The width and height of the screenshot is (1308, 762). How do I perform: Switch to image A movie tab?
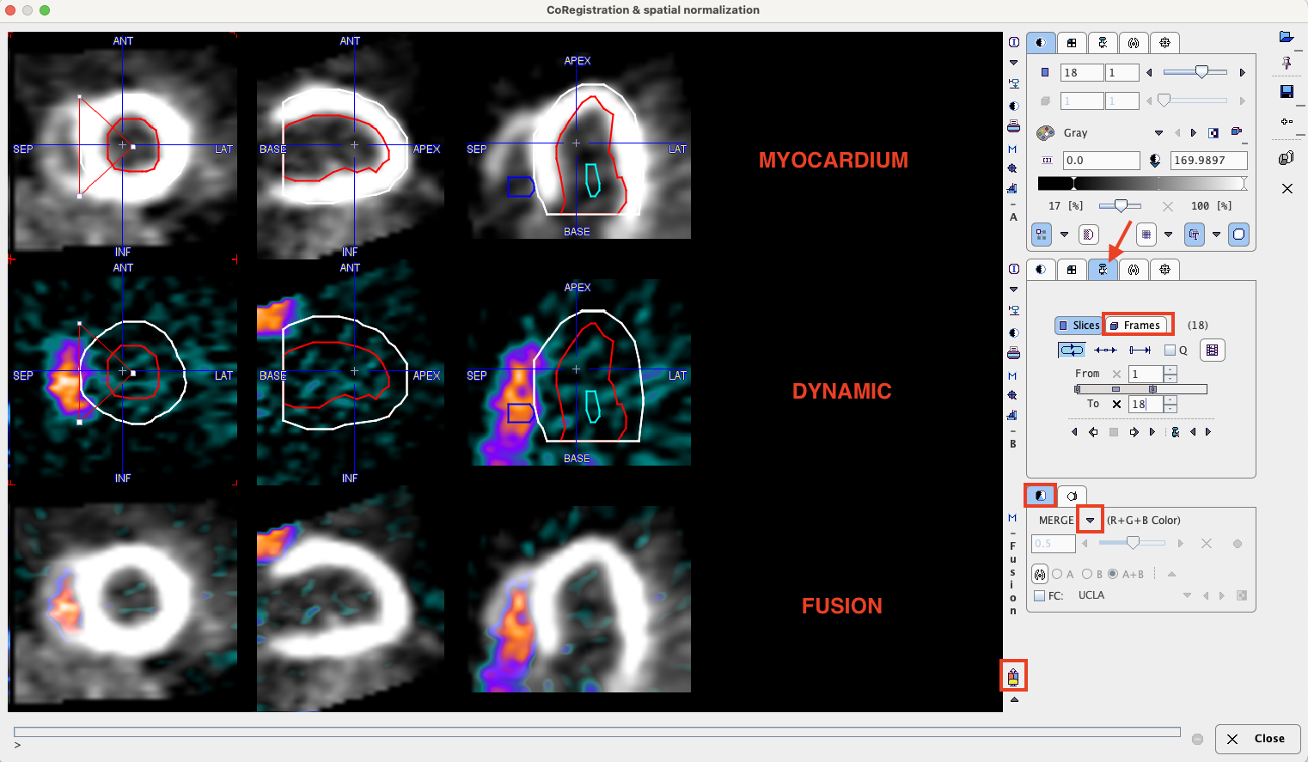[x=1103, y=43]
